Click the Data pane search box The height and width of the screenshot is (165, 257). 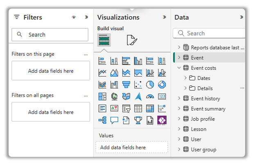(209, 33)
